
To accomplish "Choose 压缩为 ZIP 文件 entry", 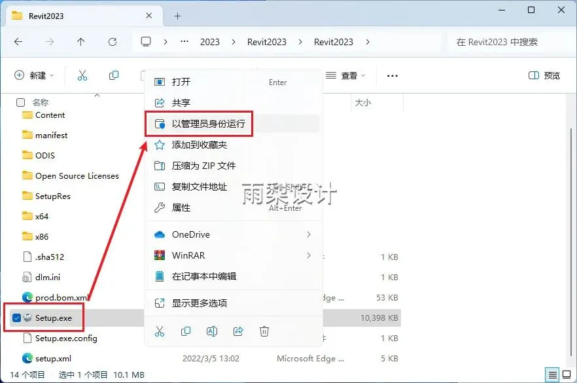I will (233, 166).
